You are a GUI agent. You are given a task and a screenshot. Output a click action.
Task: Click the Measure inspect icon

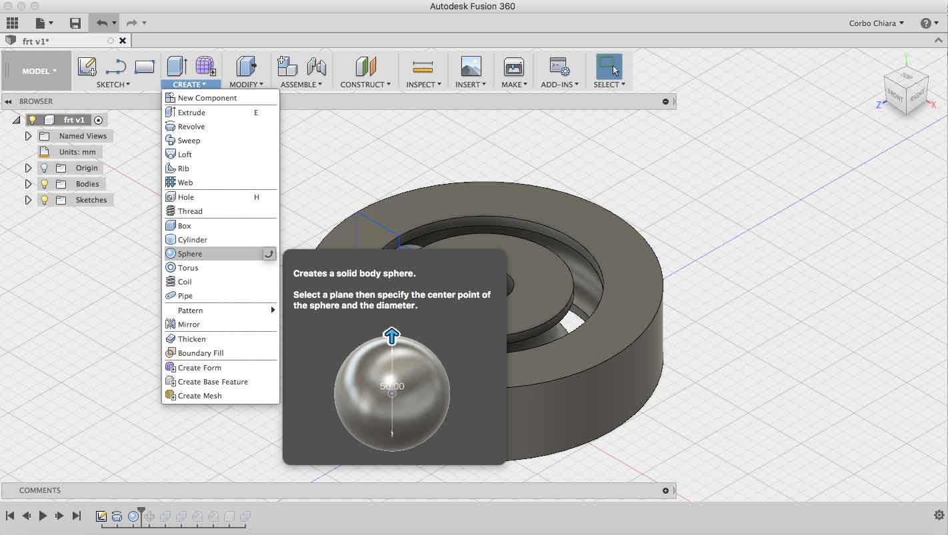(423, 66)
